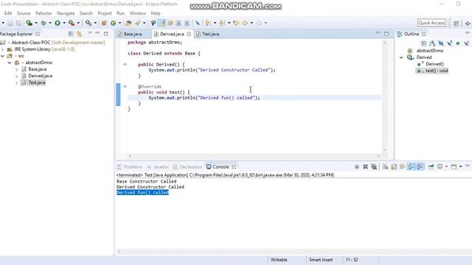The width and height of the screenshot is (472, 265).
Task: Toggle Show Whitespace Characters icon
Action: [x=187, y=23]
